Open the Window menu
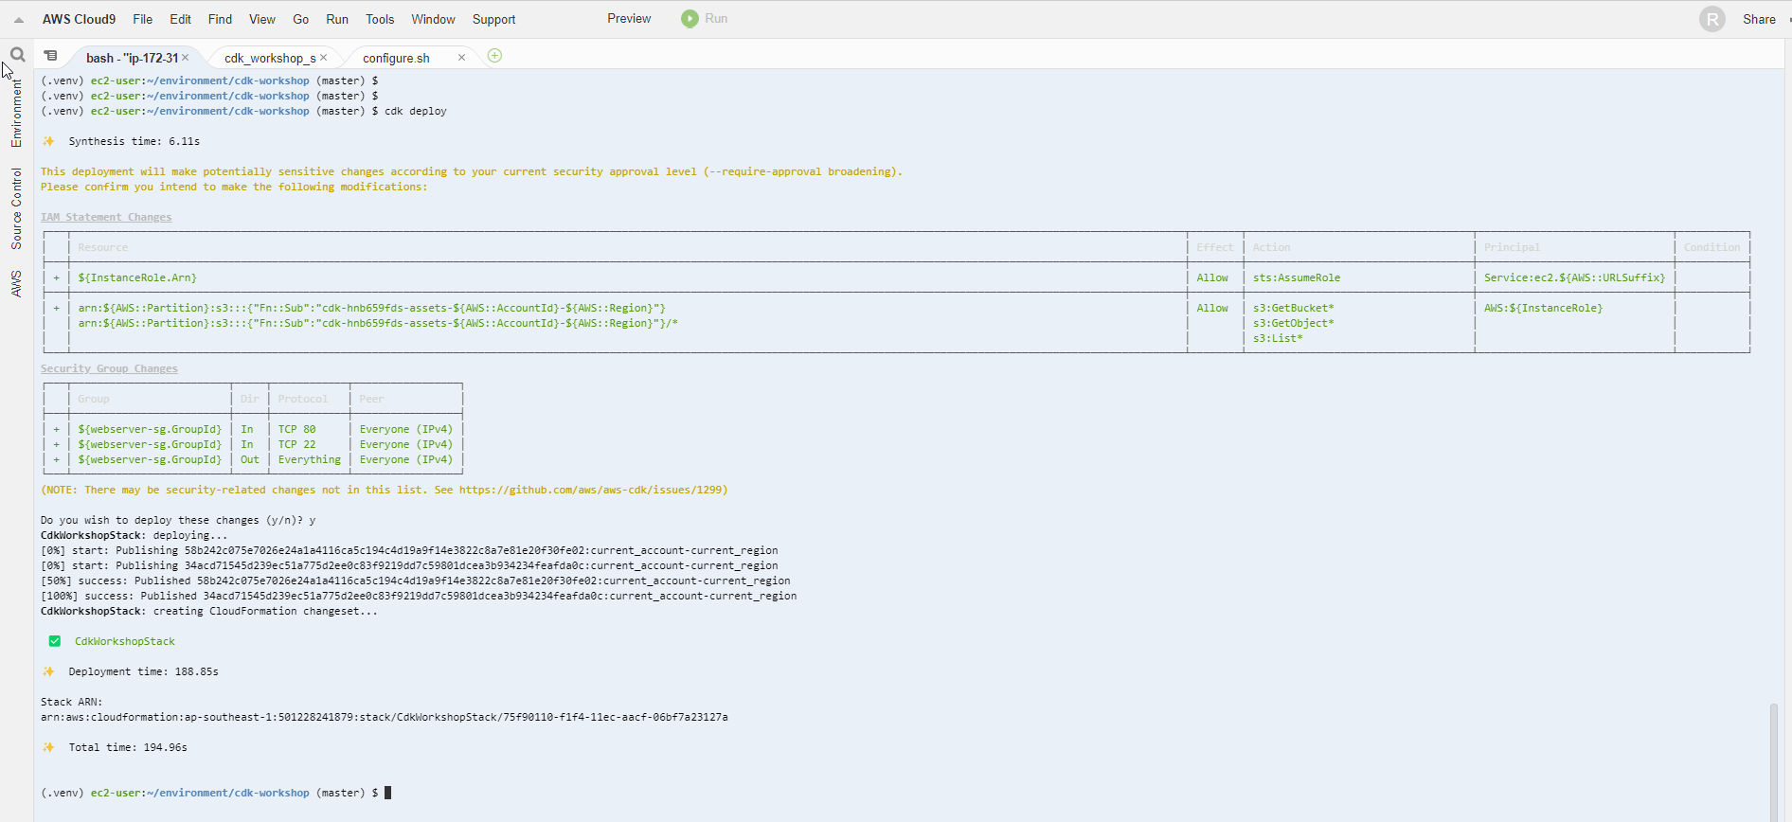Viewport: 1792px width, 822px height. coord(433,19)
